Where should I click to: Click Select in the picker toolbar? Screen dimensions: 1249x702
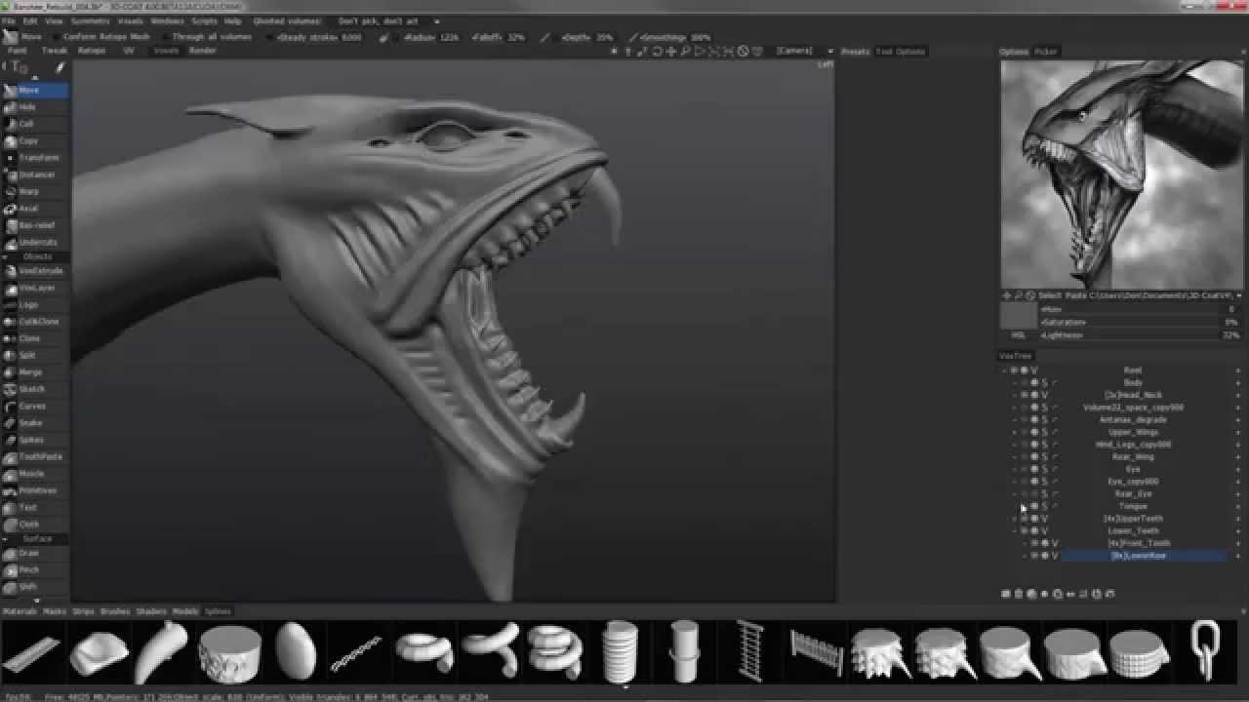[1049, 295]
